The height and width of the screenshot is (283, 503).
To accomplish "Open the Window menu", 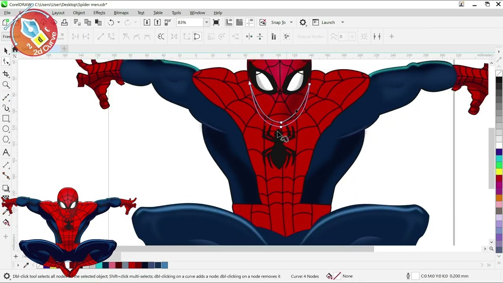I will pyautogui.click(x=197, y=13).
